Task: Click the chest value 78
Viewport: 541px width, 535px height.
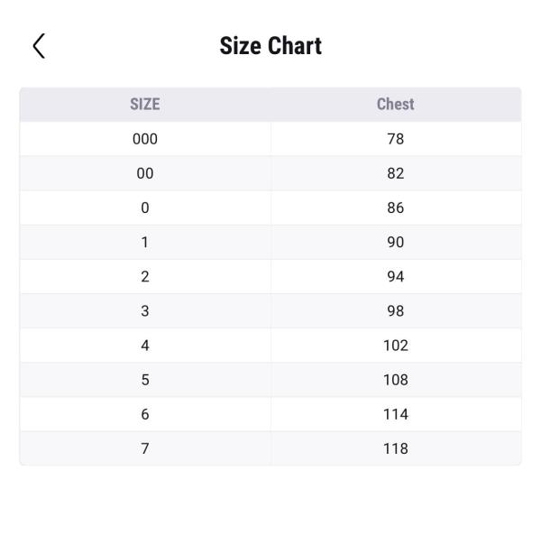Action: (395, 139)
